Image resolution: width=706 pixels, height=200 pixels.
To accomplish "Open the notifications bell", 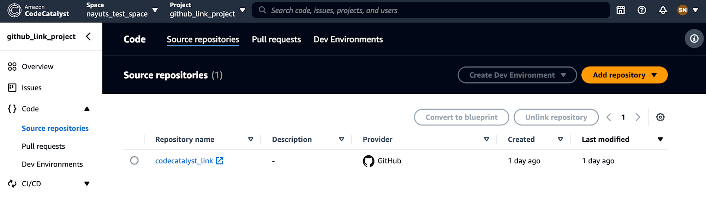I will pos(663,10).
